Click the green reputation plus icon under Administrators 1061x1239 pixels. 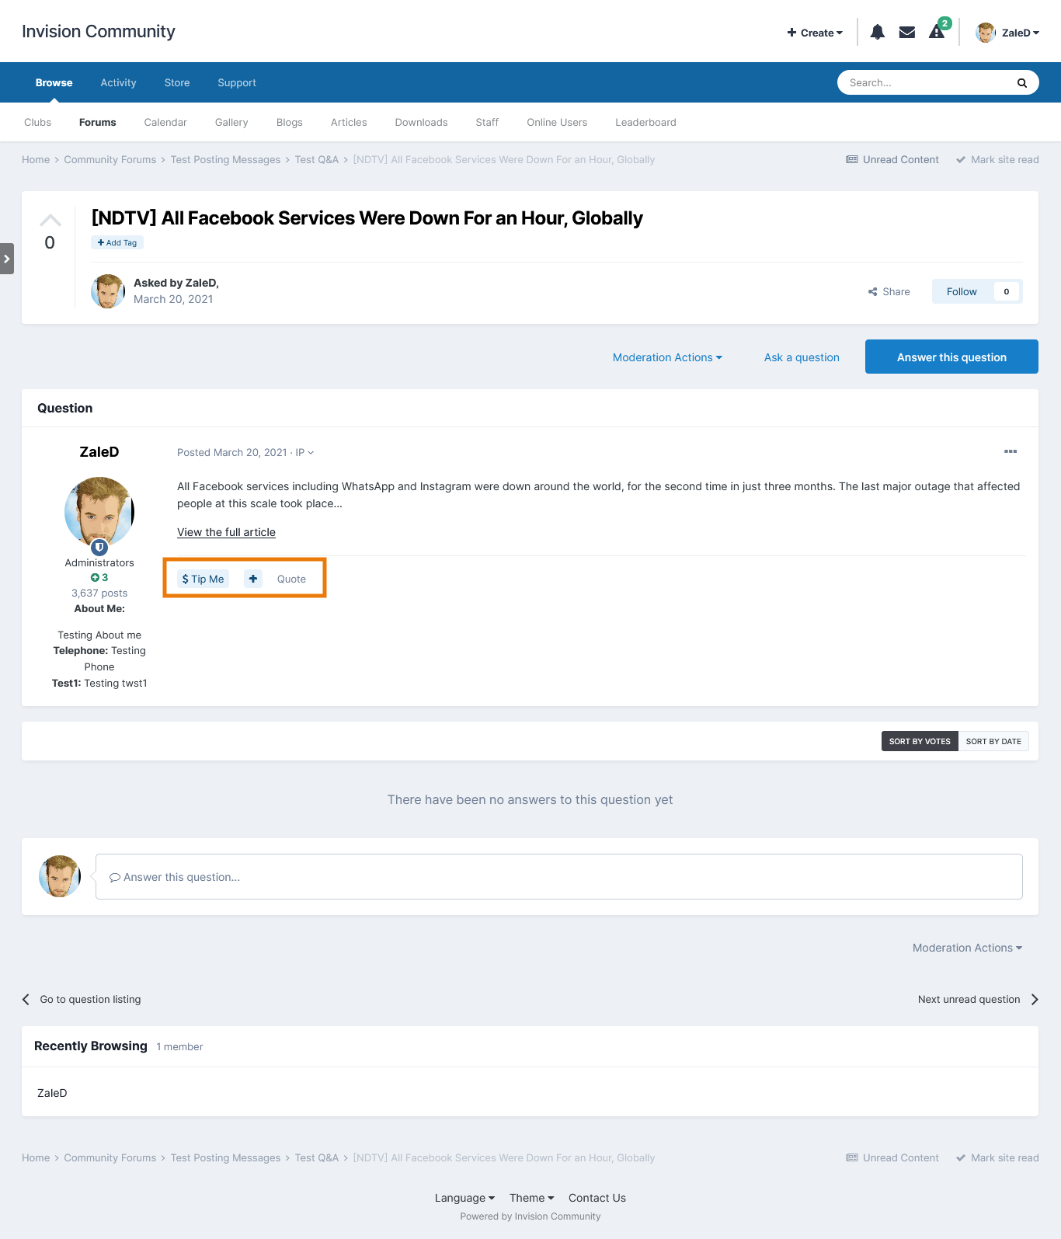click(x=95, y=577)
